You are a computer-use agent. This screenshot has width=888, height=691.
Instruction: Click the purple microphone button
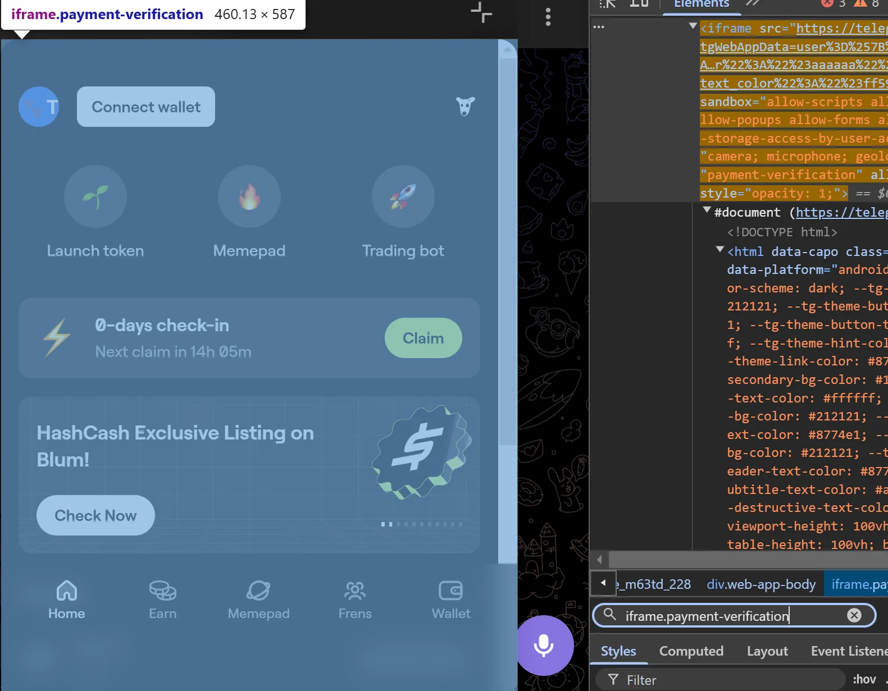click(x=544, y=646)
